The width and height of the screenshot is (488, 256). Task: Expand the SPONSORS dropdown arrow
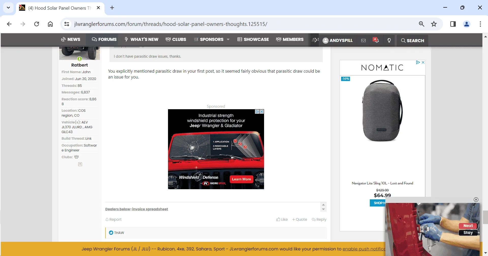tap(228, 39)
